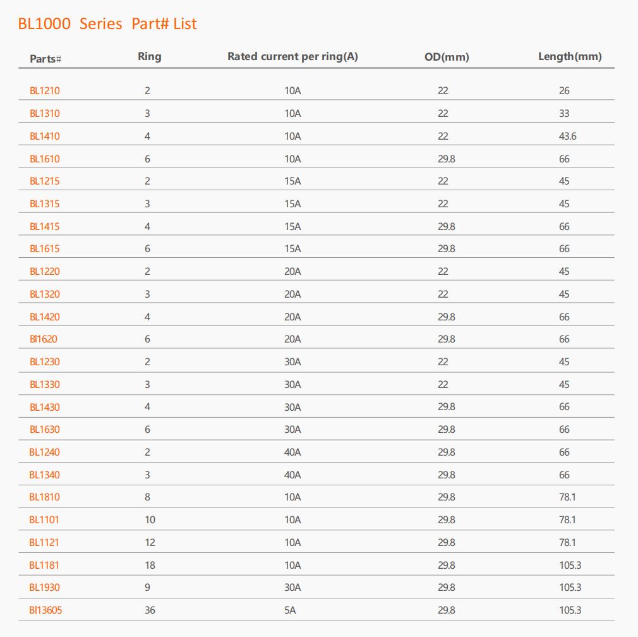Select part BL1930

click(44, 587)
